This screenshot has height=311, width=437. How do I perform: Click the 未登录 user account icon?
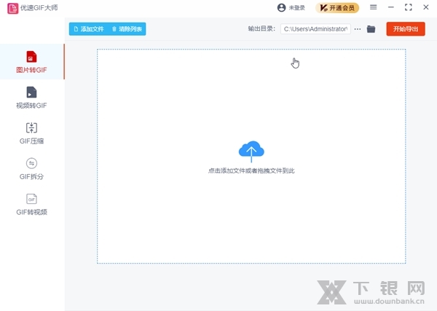point(281,7)
